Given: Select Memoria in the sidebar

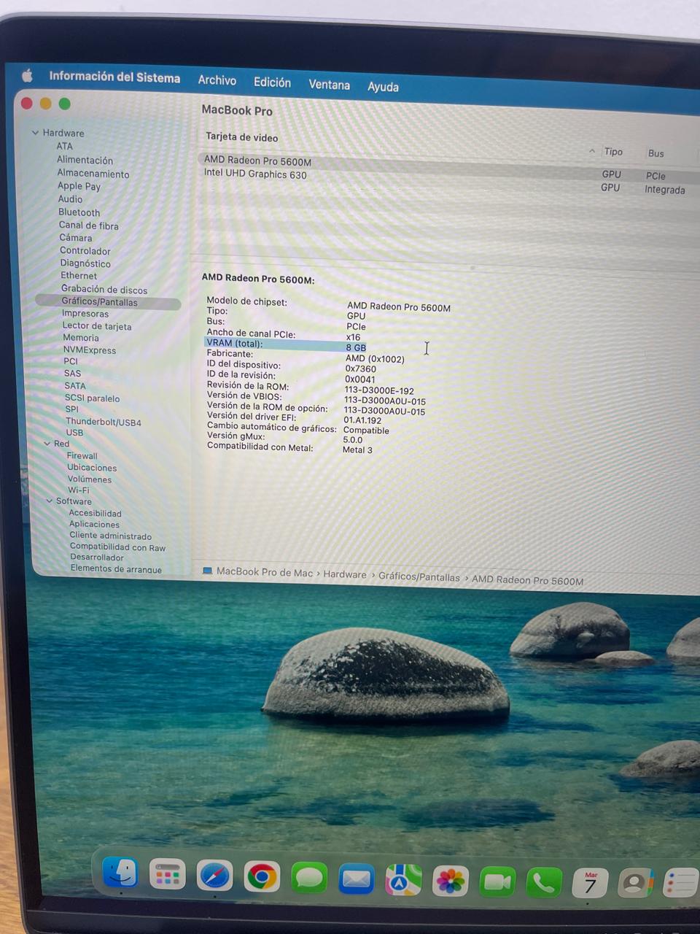Looking at the screenshot, I should [81, 338].
